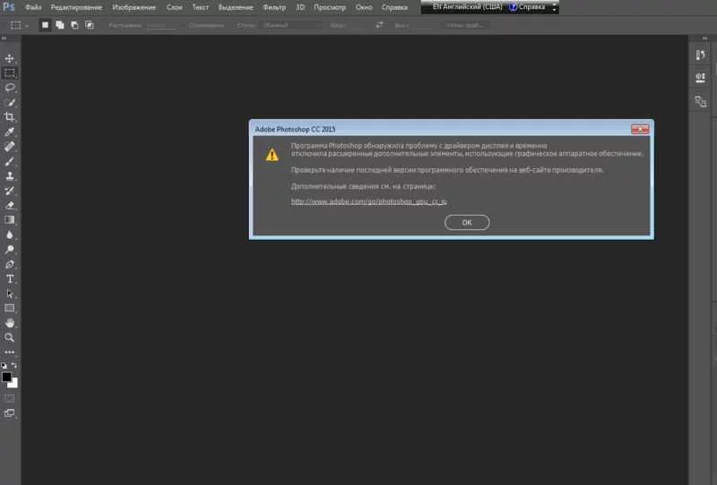Viewport: 717px width, 485px height.
Task: Open the foreground color swatch
Action: coord(6,377)
